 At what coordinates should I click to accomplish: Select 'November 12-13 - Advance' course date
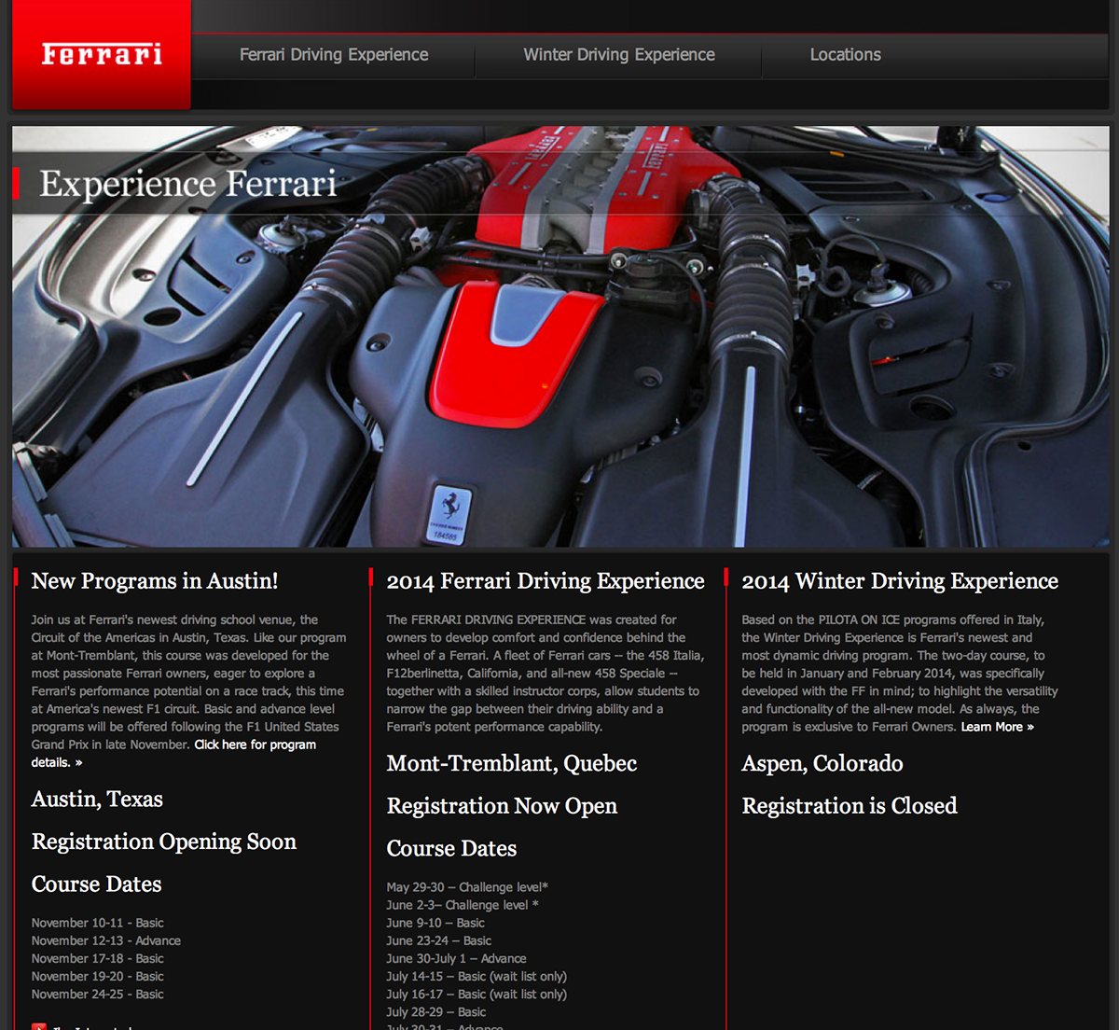[106, 940]
